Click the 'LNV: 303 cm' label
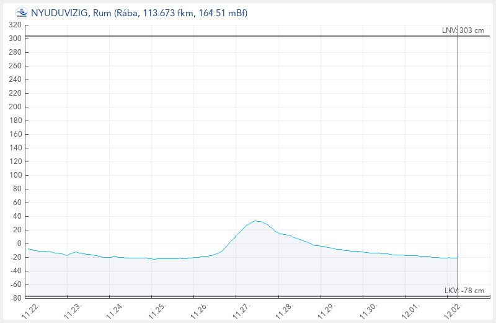Screen dimensions: 496x323 pos(463,30)
